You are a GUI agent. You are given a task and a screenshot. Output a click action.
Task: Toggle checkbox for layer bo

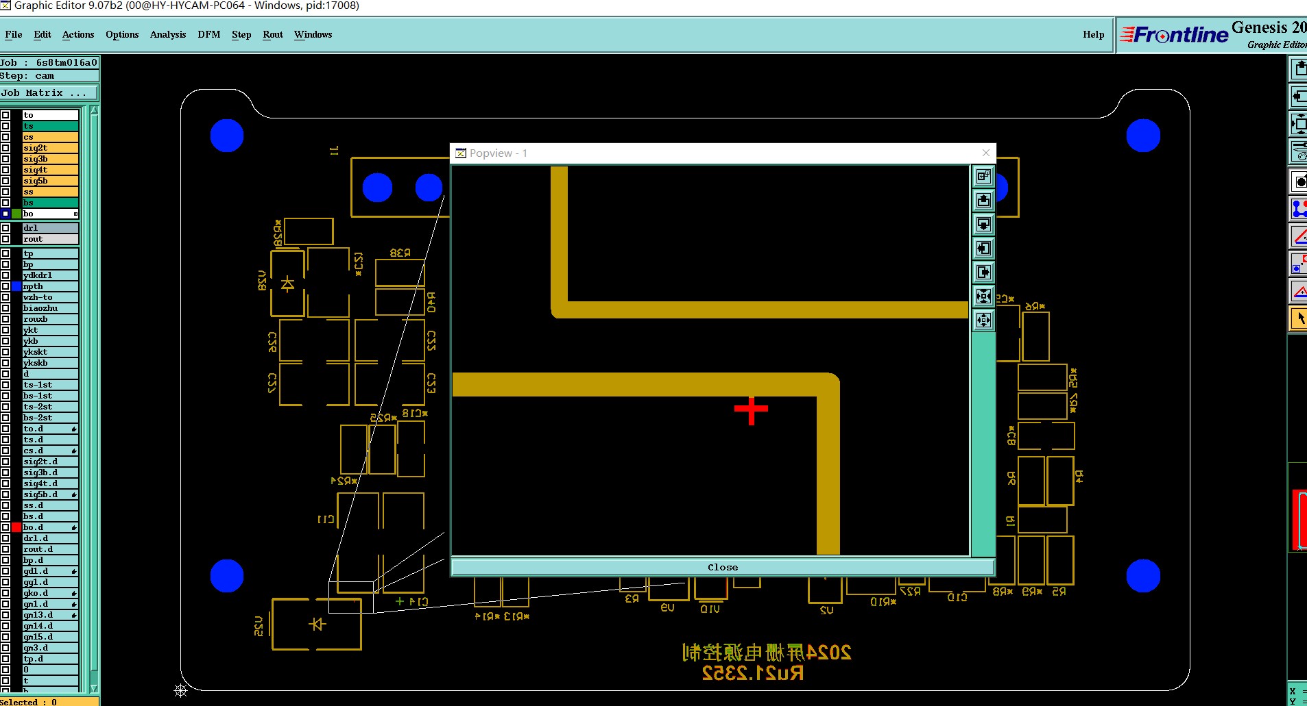click(x=5, y=214)
